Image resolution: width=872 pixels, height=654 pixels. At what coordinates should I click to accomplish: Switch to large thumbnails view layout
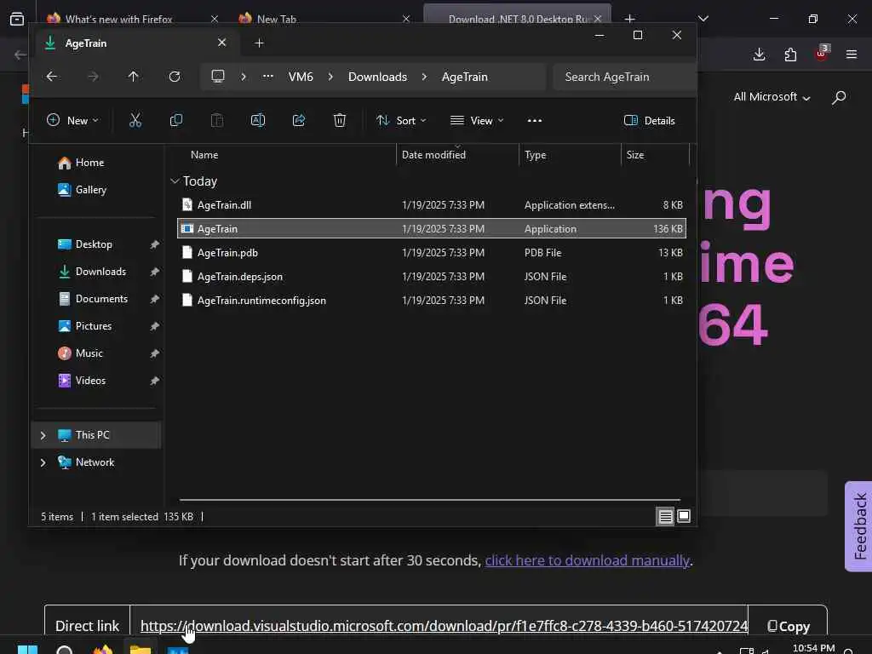coord(684,517)
